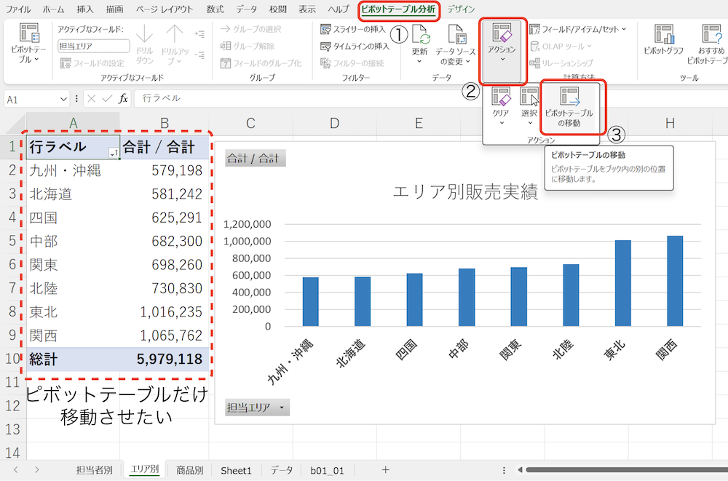Select column C header
Image resolution: width=728 pixels, height=481 pixels.
(x=250, y=123)
